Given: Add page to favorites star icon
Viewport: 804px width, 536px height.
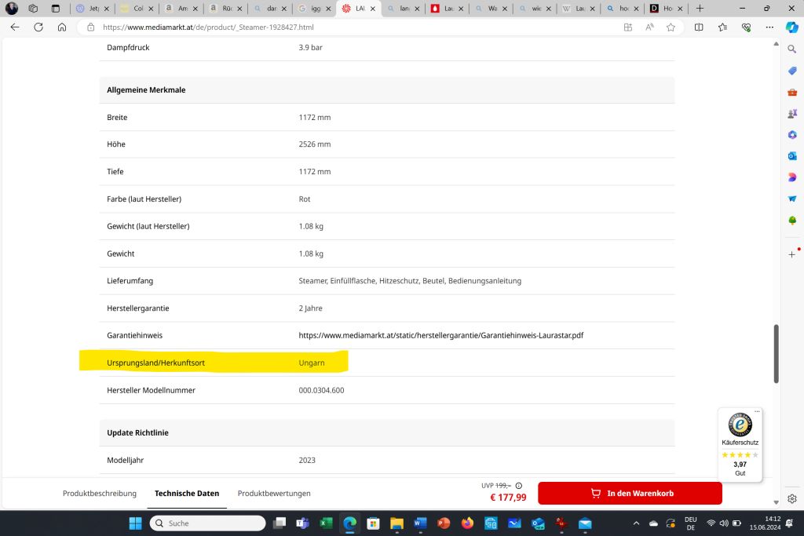Looking at the screenshot, I should pyautogui.click(x=671, y=27).
